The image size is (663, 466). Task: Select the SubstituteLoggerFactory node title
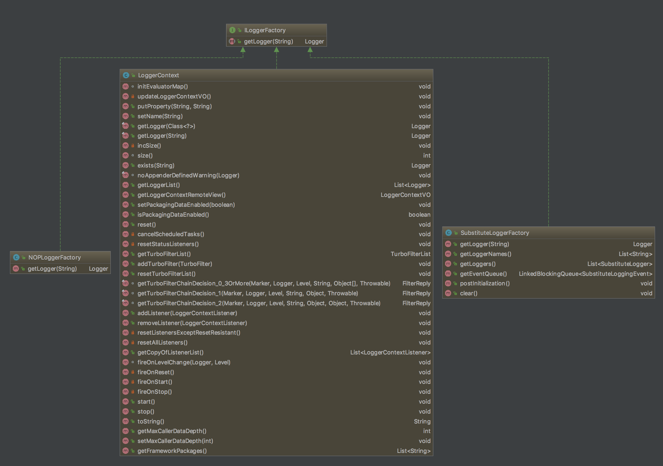pos(495,233)
